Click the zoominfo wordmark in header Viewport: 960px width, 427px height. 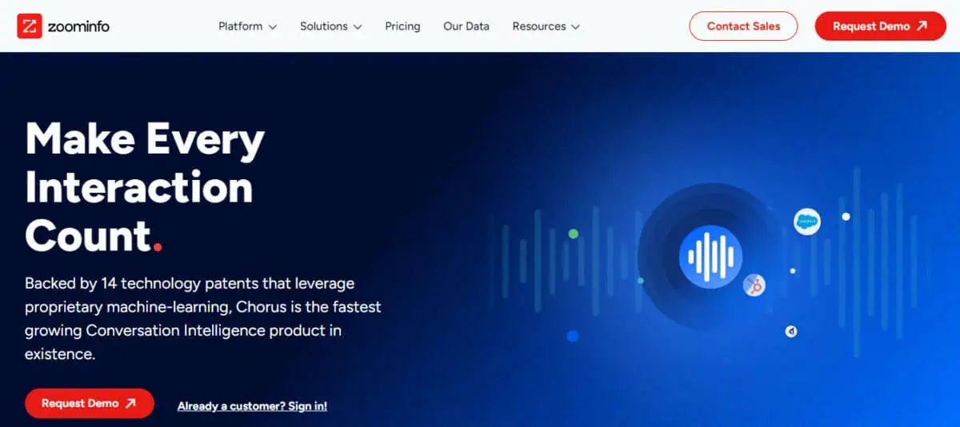pyautogui.click(x=77, y=26)
